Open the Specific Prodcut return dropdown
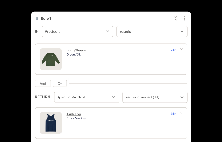The height and width of the screenshot is (142, 222). click(x=87, y=97)
